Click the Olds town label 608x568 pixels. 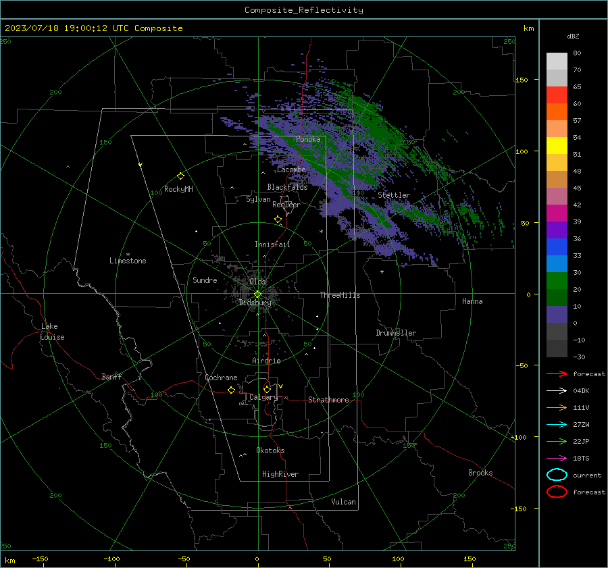point(257,281)
